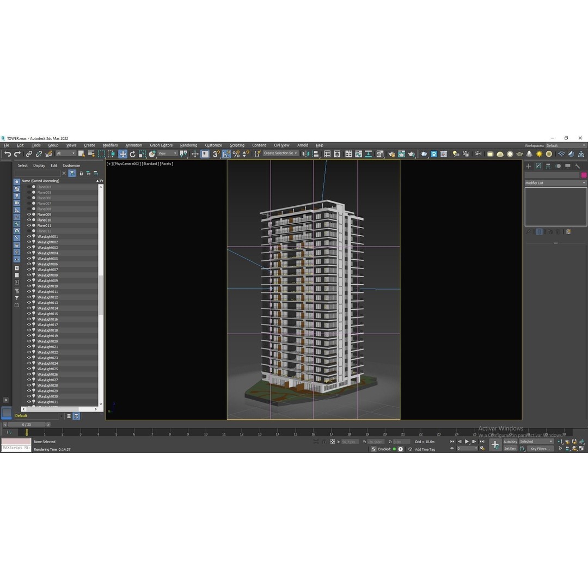Viewport: 588px width, 588px height.
Task: Undo the last action
Action: [8, 154]
